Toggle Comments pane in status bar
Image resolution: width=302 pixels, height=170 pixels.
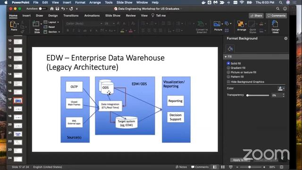[200, 167]
